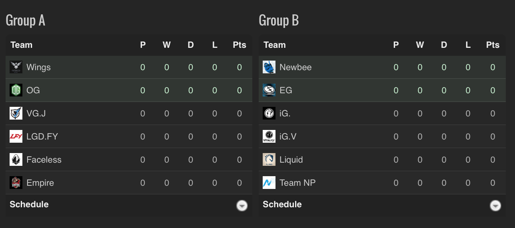
Task: Select the EG team logo icon
Action: click(269, 90)
